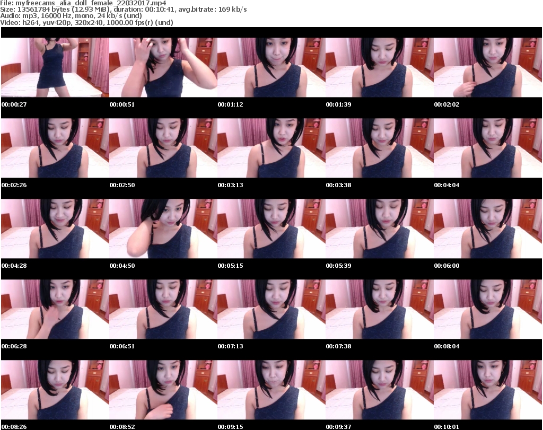Click the 00:02:50 timestamp label
This screenshot has width=543, height=430.
click(122, 185)
